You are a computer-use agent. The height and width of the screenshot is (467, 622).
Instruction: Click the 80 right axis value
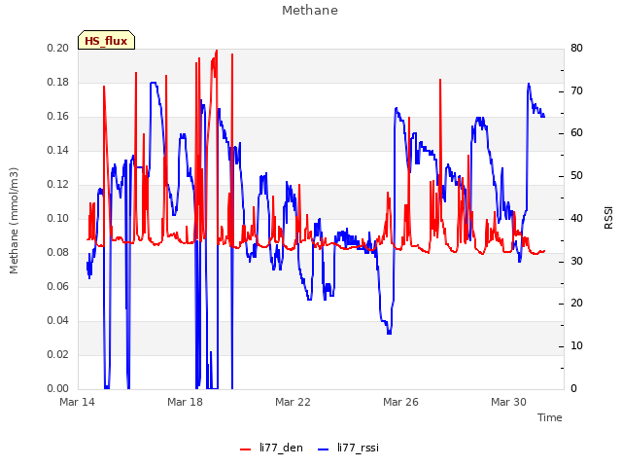576,48
